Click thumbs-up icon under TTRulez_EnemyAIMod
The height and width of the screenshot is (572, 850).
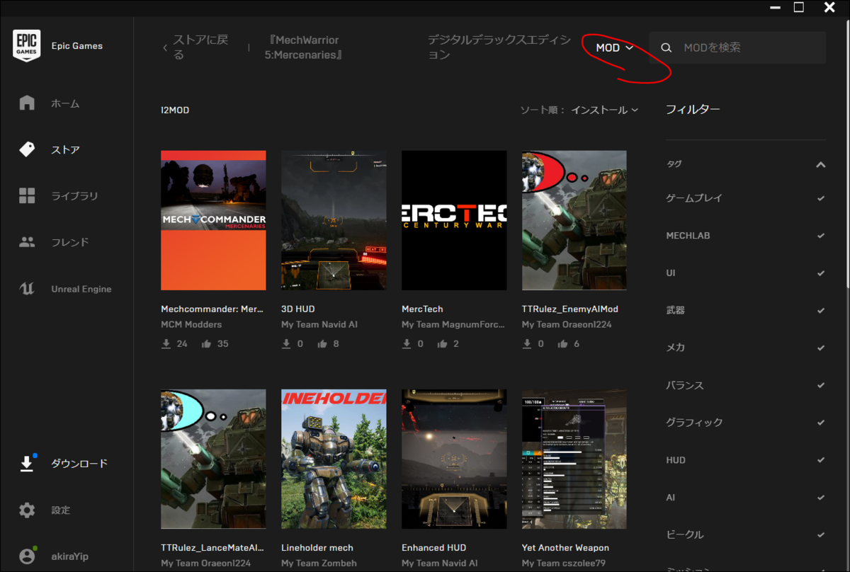563,344
